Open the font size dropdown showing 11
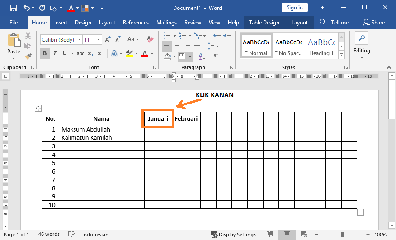The height and width of the screenshot is (240, 396). [x=99, y=40]
